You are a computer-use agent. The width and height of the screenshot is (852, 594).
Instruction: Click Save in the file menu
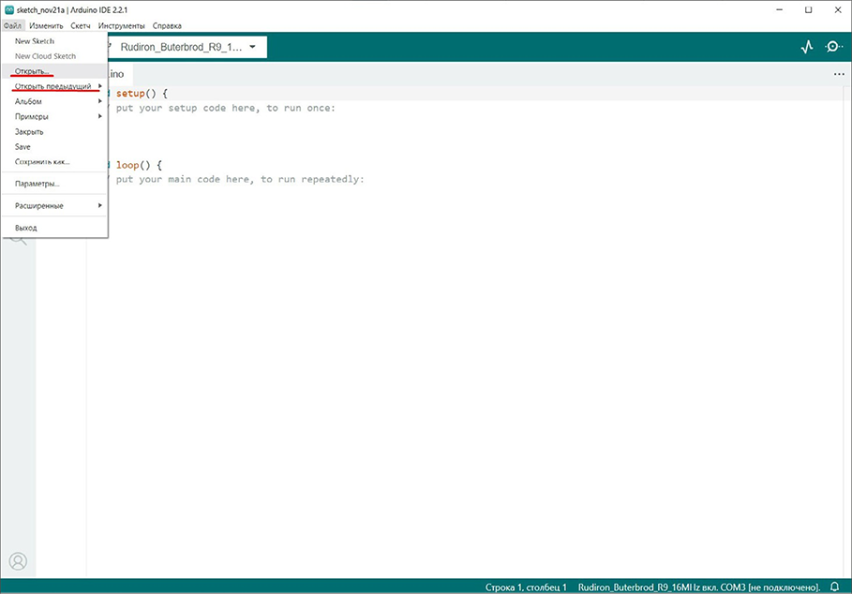click(54, 147)
